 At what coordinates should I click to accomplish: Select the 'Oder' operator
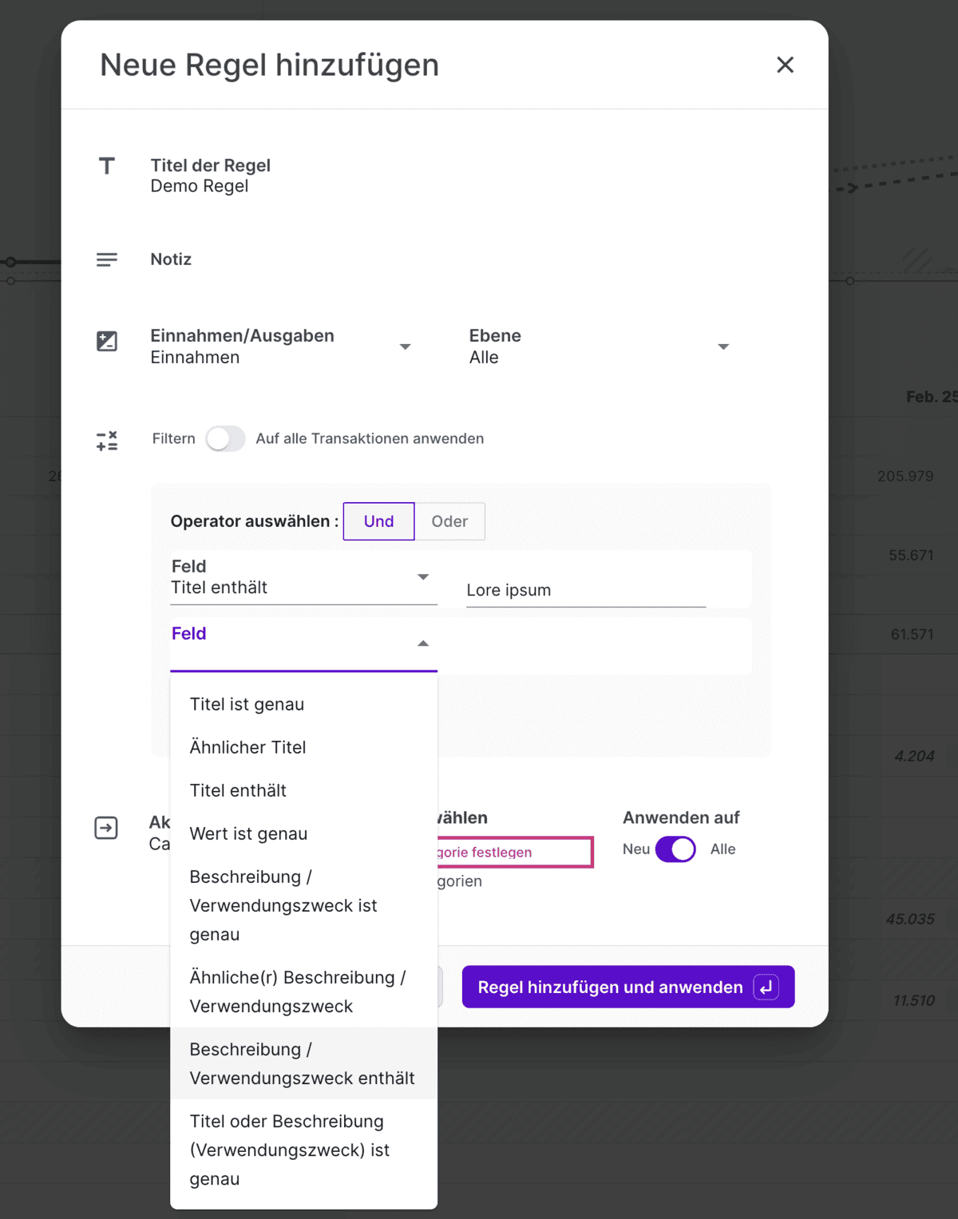tap(449, 521)
